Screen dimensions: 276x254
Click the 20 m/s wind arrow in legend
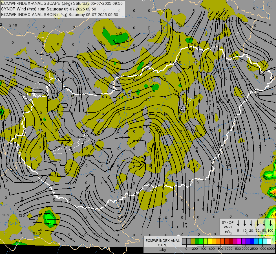pos(251,223)
